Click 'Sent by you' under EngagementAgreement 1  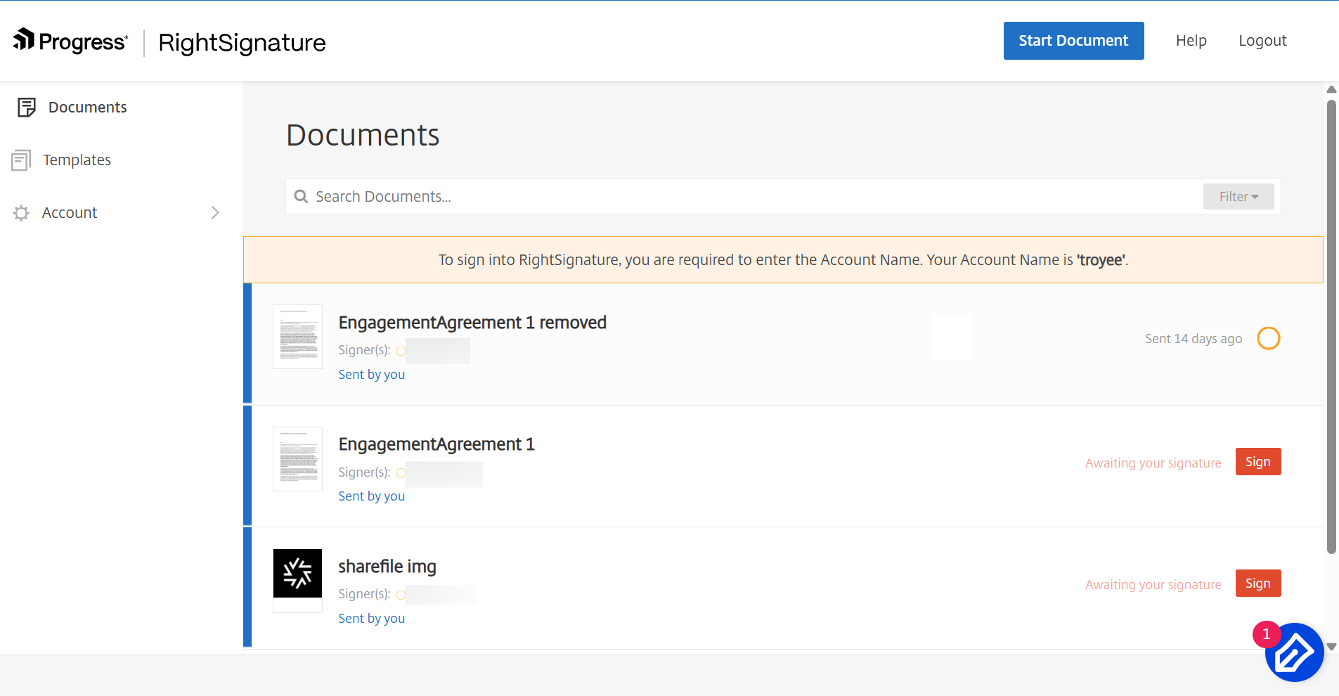(x=372, y=496)
